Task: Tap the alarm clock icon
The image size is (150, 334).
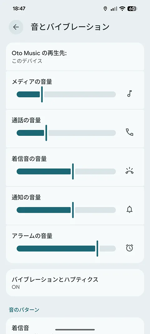Action: click(x=130, y=248)
